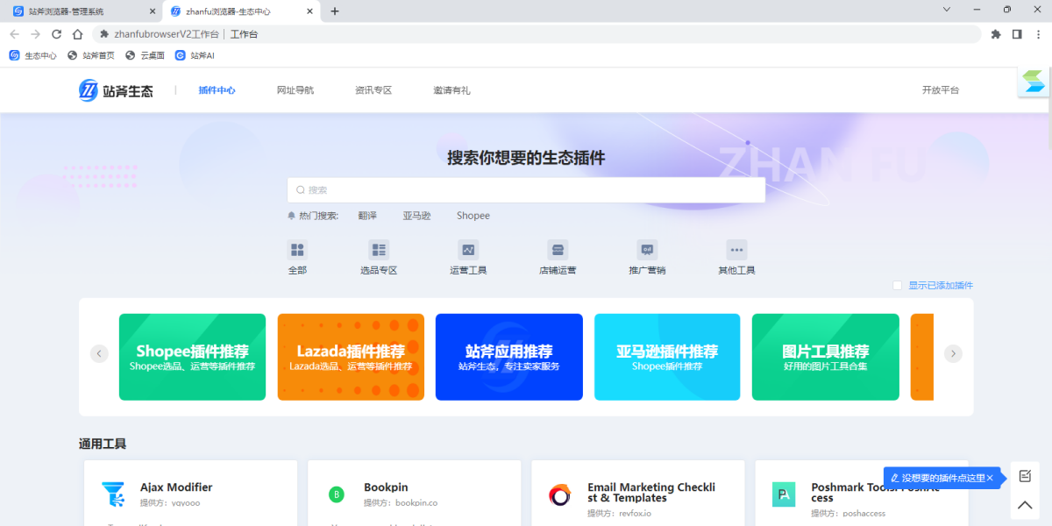The width and height of the screenshot is (1052, 526).
Task: Click the plugin search input box
Action: (526, 189)
